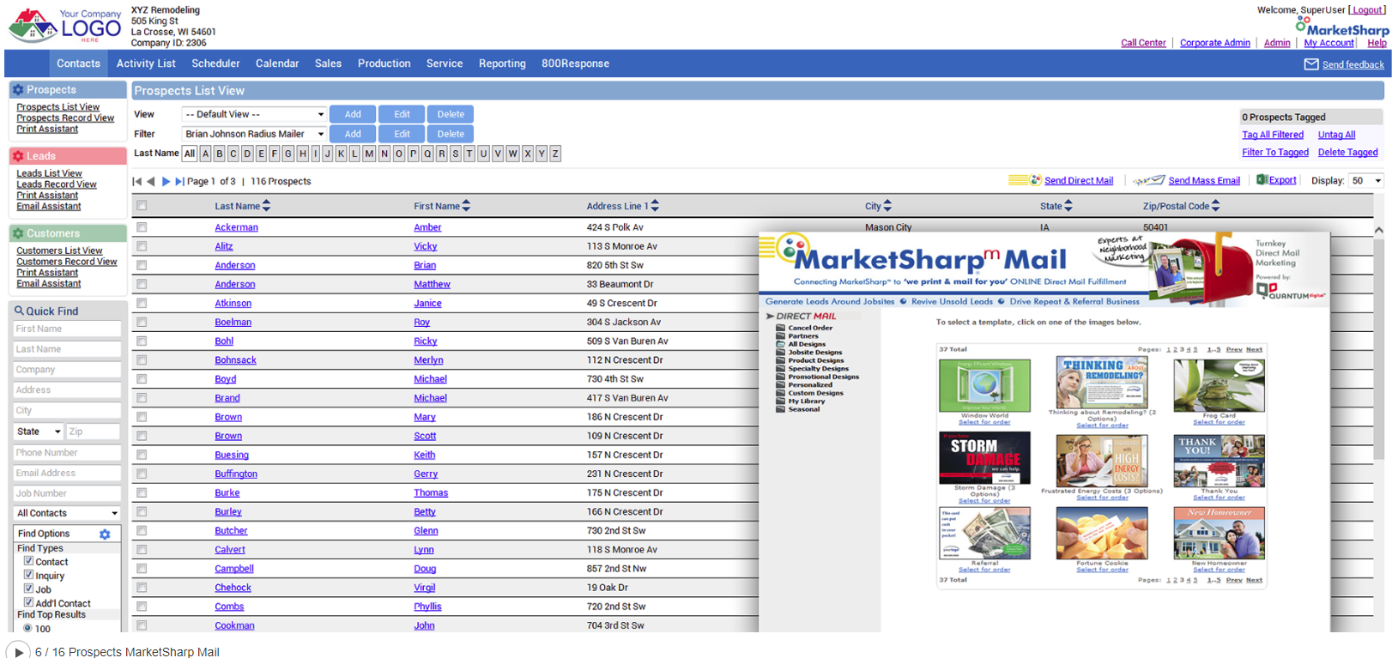Open the Default View dropdown
The image size is (1392, 658).
click(255, 114)
